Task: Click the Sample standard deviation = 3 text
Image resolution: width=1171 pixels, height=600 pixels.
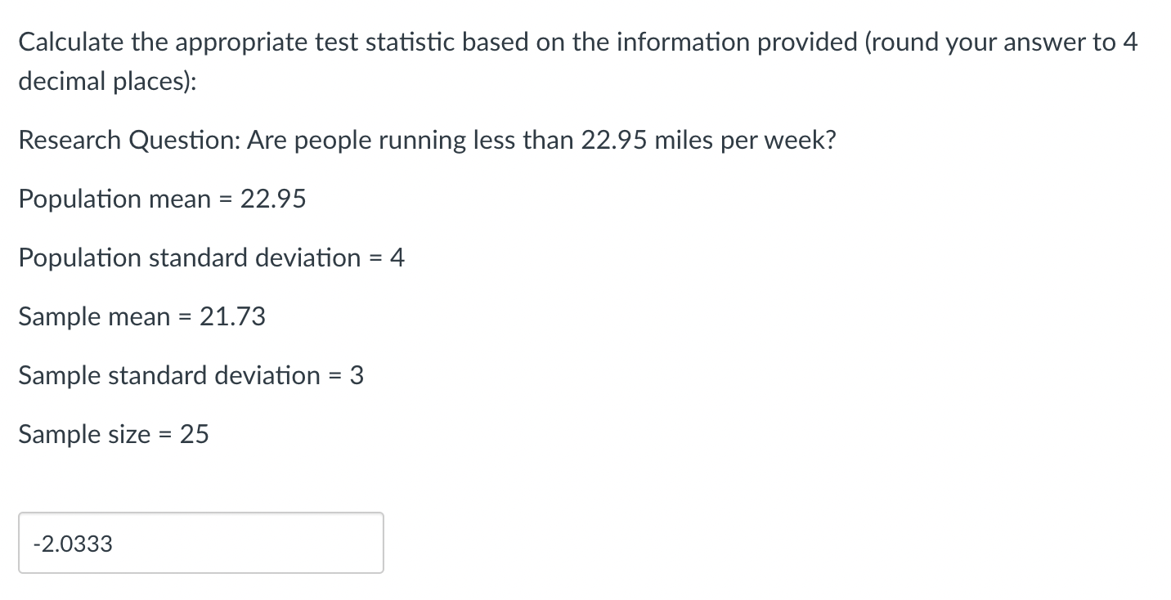Action: 191,375
